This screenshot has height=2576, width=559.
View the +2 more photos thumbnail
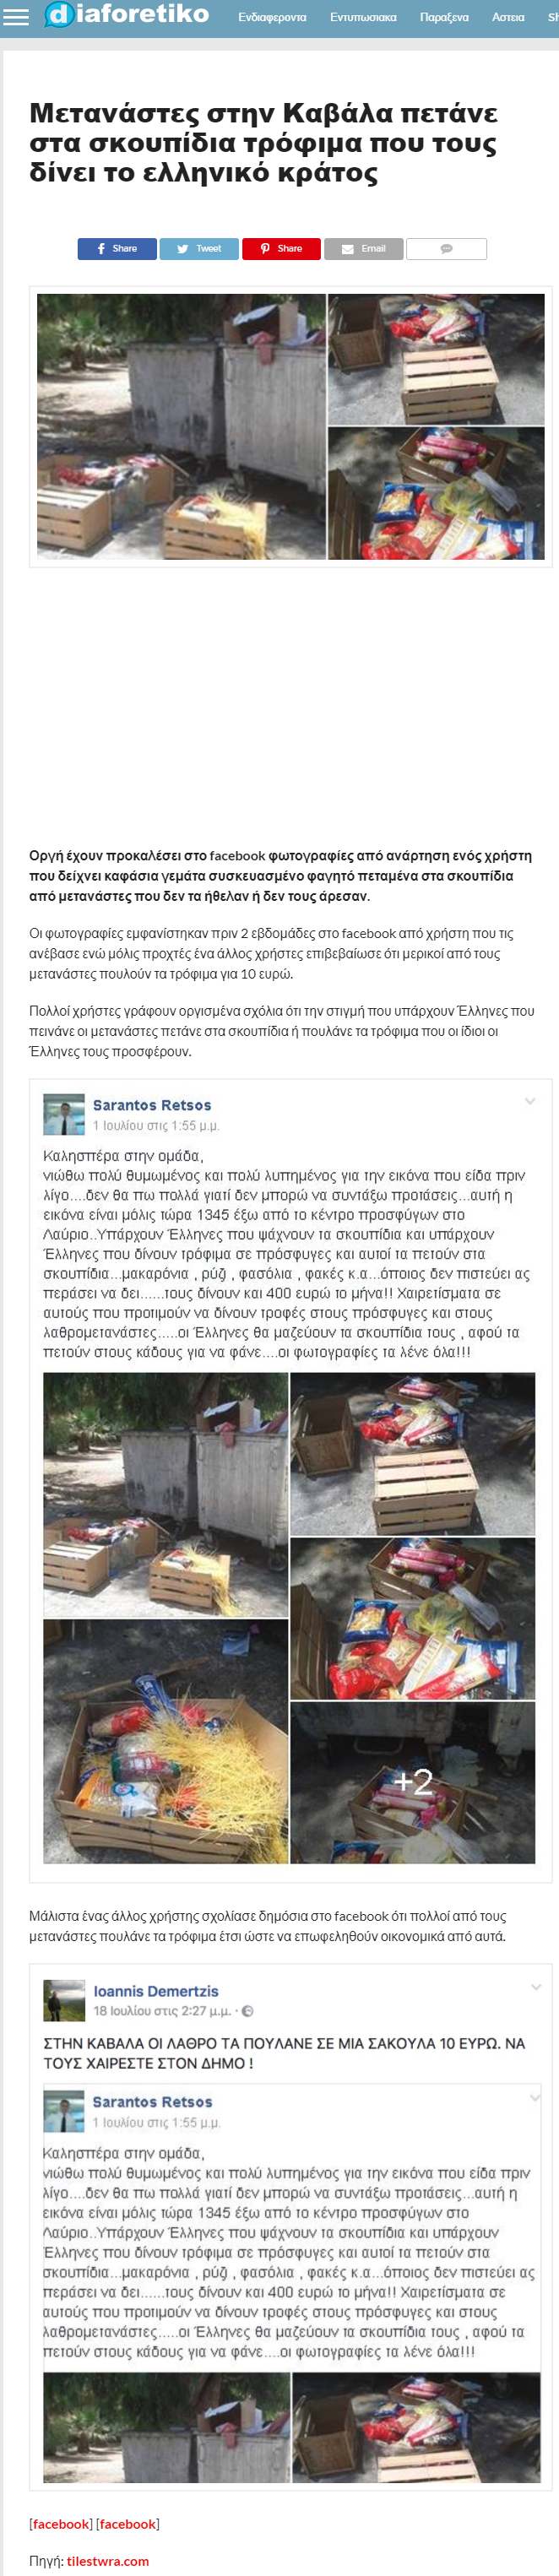coord(413,1781)
